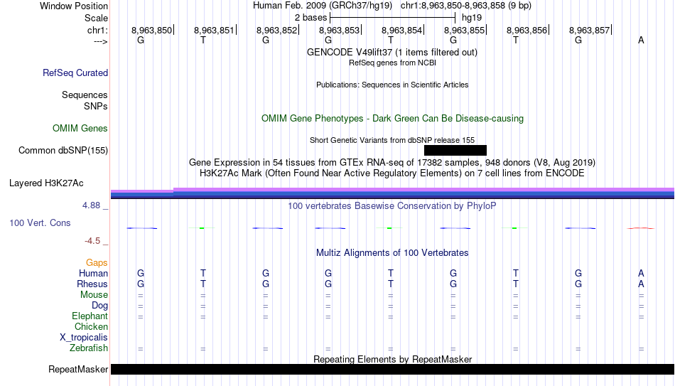
Task: Click the Basewise Conservation by PhyloP title
Action: [x=391, y=206]
